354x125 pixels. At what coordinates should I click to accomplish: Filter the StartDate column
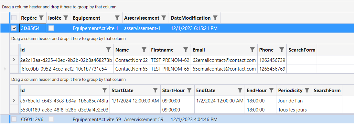point(155,91)
